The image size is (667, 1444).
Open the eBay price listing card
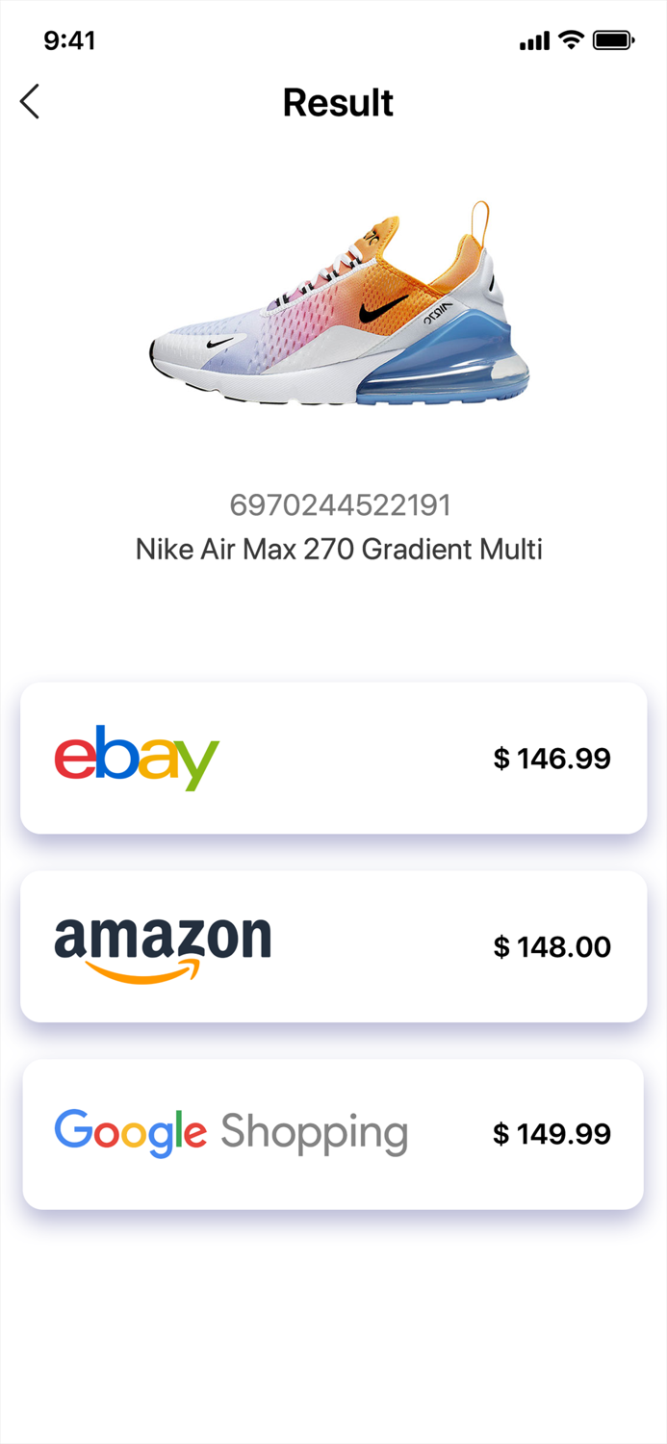coord(333,758)
